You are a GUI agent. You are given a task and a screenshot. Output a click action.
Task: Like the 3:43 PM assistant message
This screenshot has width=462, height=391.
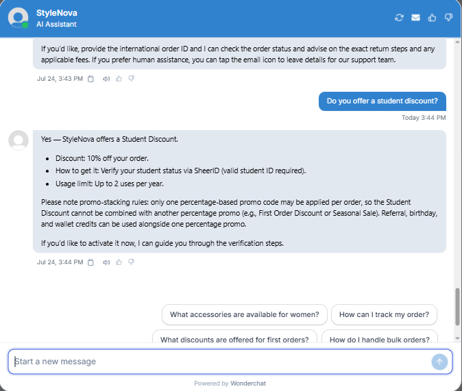tap(119, 78)
